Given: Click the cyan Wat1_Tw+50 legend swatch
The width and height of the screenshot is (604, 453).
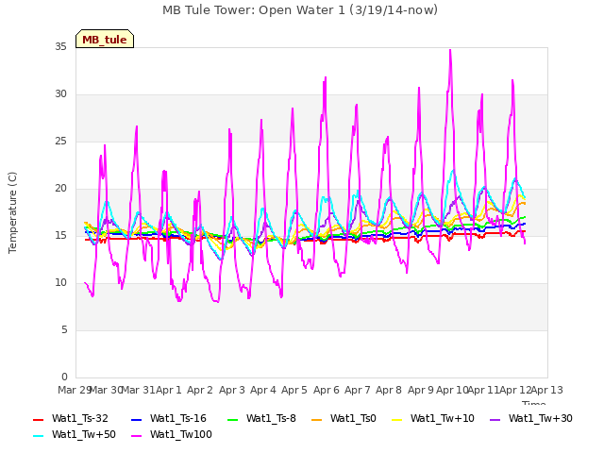Looking at the screenshot, I should 38,436.
